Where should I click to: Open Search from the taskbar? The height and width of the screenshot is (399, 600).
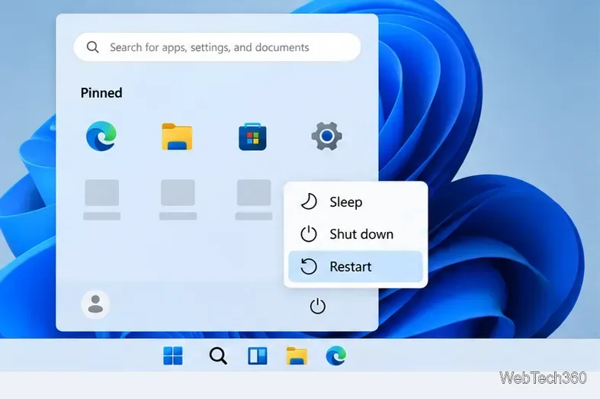tap(218, 356)
